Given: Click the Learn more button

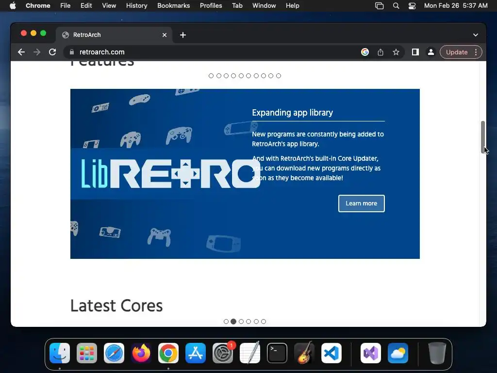Looking at the screenshot, I should pyautogui.click(x=361, y=203).
